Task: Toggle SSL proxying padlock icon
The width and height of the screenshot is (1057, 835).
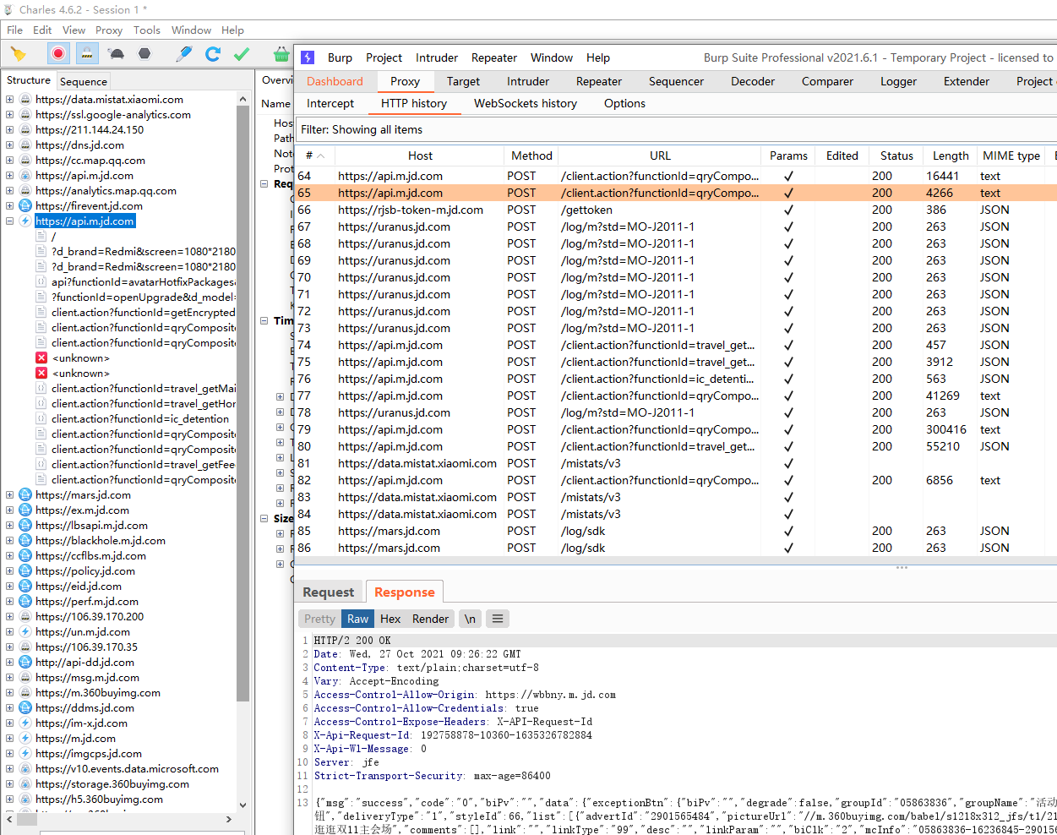Action: coord(86,54)
